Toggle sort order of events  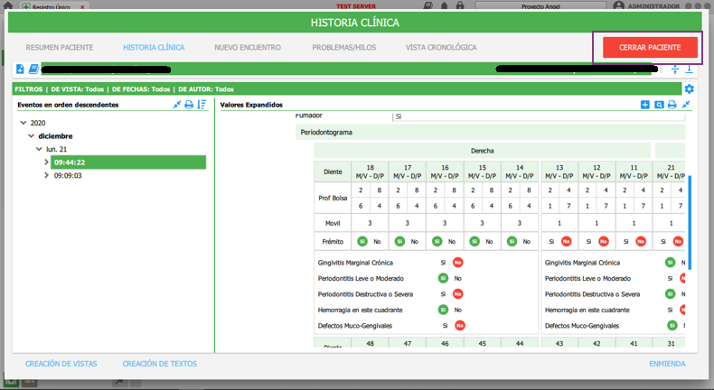(202, 105)
